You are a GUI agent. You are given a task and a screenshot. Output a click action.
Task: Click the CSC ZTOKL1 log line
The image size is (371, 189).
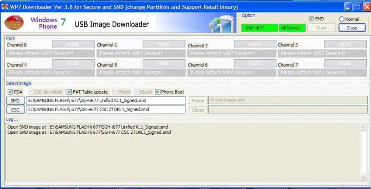pyautogui.click(x=89, y=132)
